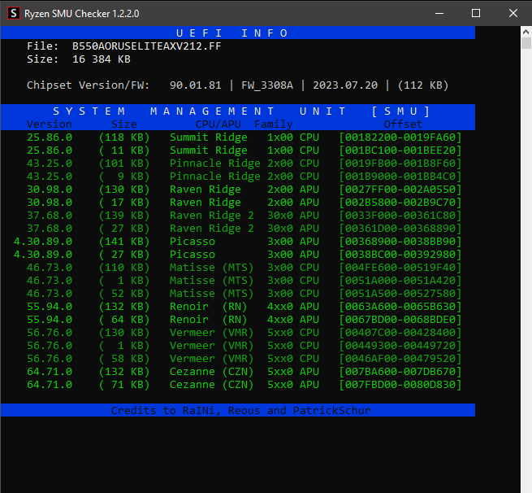Click Pinnacle Ridge in the 101 KB row
This screenshot has height=493, width=532.
pyautogui.click(x=215, y=164)
